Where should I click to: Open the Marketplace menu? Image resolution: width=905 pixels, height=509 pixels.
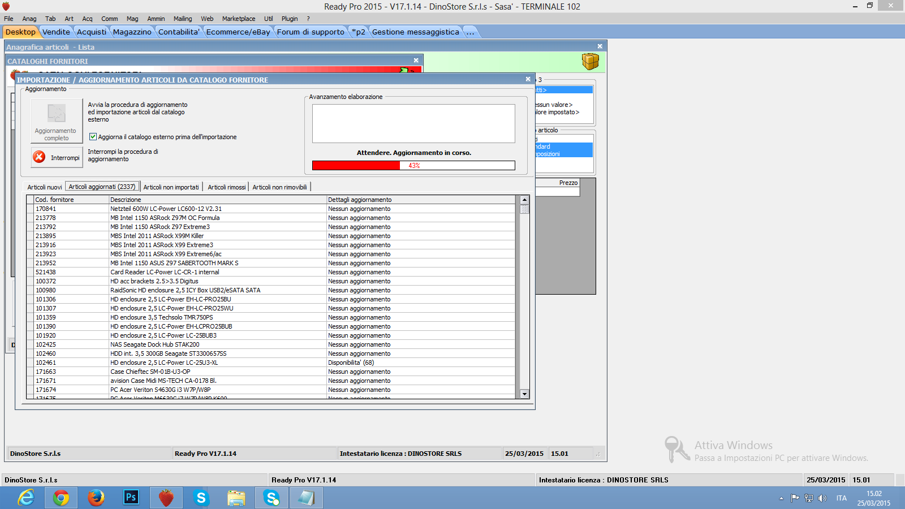coord(239,19)
